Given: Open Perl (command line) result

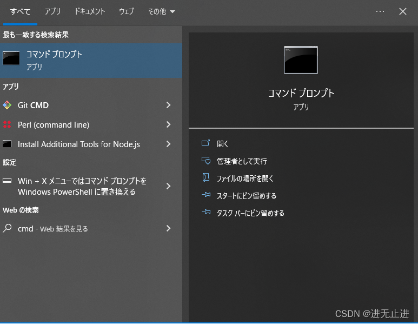Looking at the screenshot, I should (91, 124).
